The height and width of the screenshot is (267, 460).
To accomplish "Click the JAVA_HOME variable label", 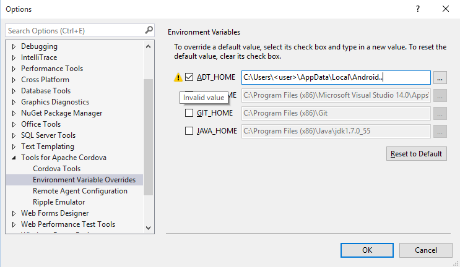I will (x=217, y=131).
